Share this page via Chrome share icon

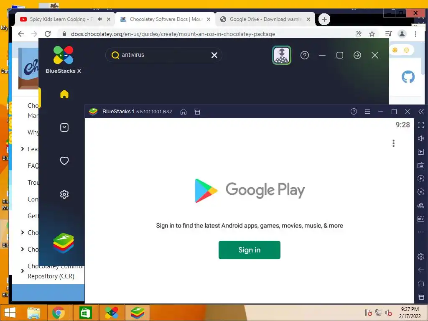(358, 34)
